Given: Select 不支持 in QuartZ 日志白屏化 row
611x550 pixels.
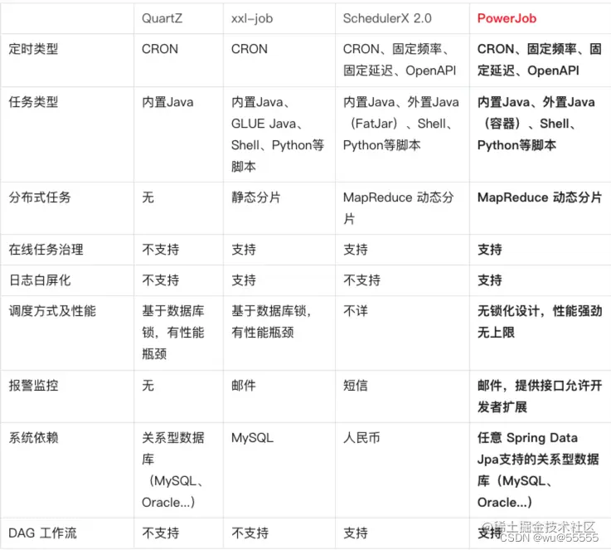Looking at the screenshot, I should 161,280.
